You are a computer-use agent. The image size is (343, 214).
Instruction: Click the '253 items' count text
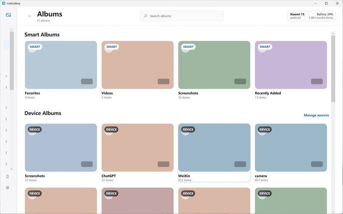coord(185,180)
